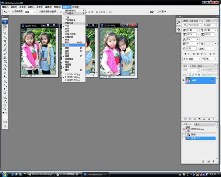This screenshot has height=177, width=221.
Task: Open the 36 點 leading dropdown
Action: [215, 30]
